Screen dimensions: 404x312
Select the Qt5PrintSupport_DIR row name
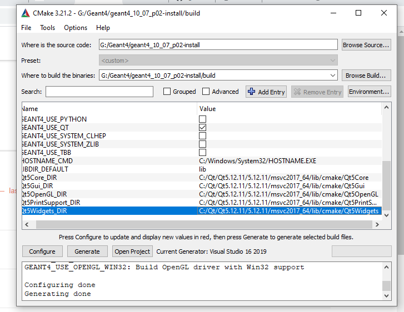[51, 203]
